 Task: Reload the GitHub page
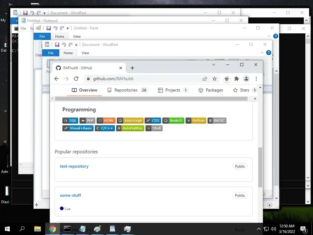pyautogui.click(x=76, y=79)
